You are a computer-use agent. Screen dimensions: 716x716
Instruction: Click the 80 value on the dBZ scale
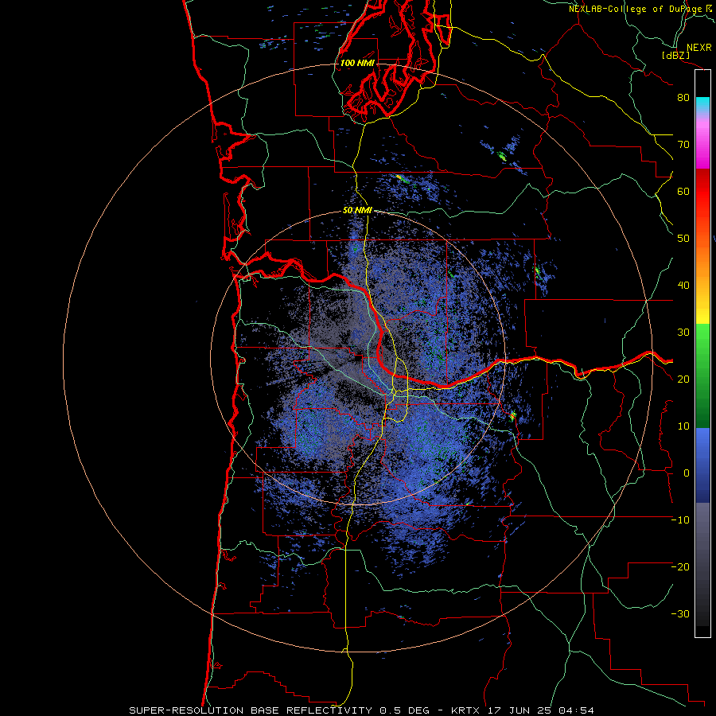pos(683,98)
